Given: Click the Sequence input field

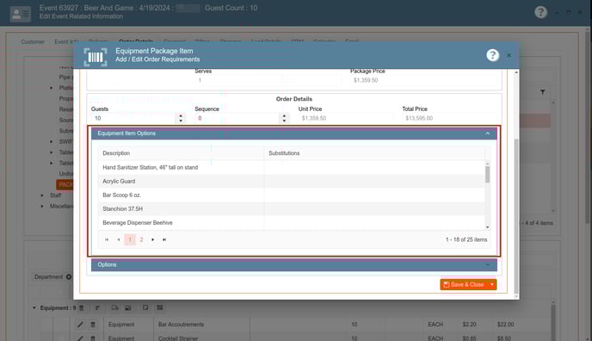Looking at the screenshot, I should click(x=238, y=118).
